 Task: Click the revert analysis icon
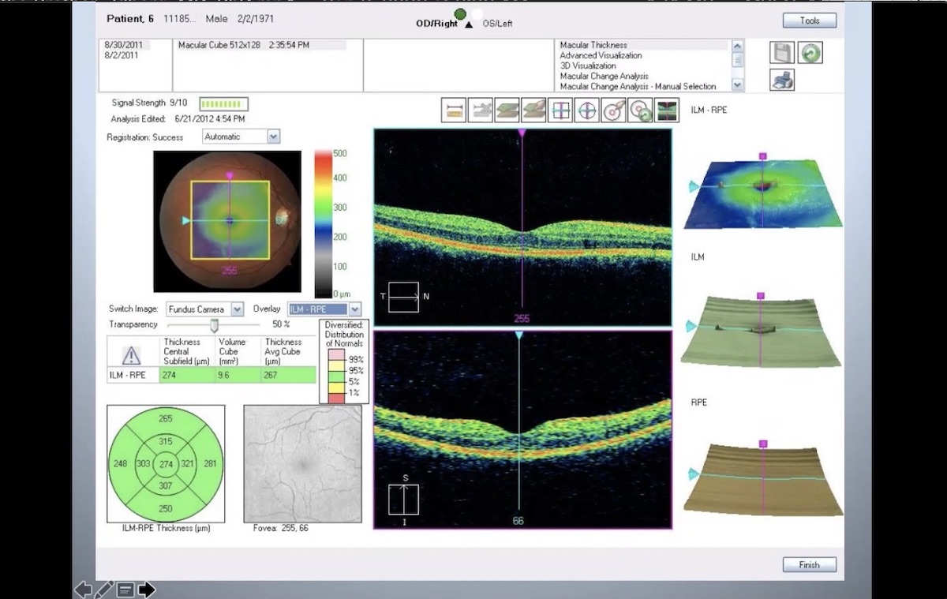point(810,52)
